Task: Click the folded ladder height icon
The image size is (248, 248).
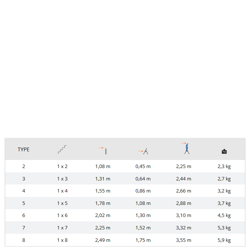Action: point(103,150)
